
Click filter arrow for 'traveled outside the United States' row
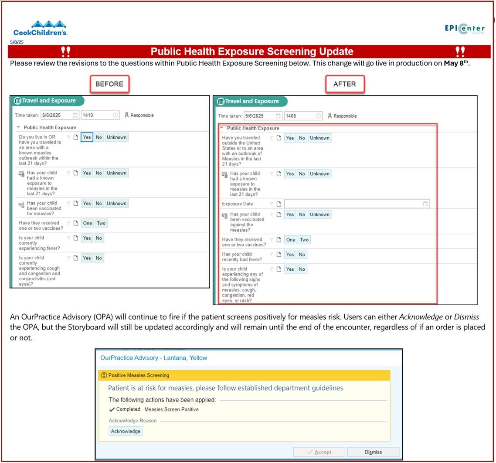point(272,138)
